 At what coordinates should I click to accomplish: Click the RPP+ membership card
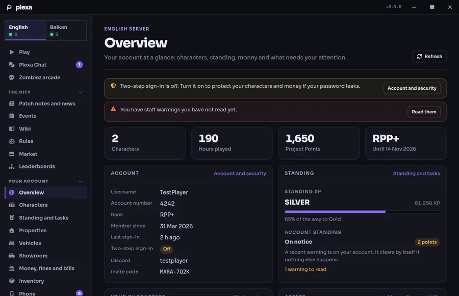click(x=406, y=143)
